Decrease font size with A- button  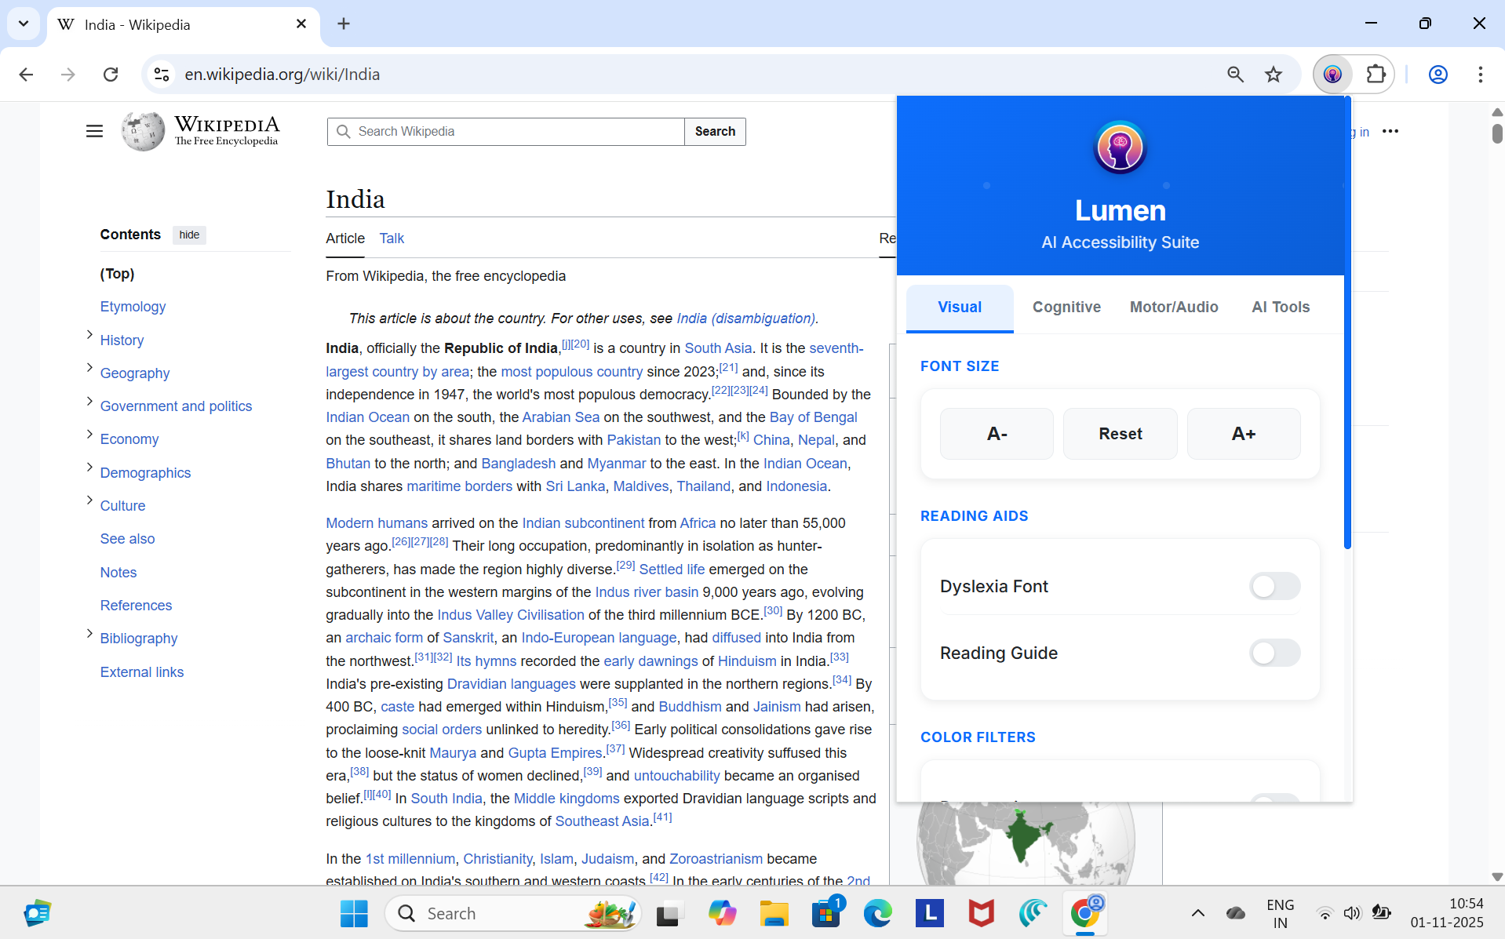point(997,434)
